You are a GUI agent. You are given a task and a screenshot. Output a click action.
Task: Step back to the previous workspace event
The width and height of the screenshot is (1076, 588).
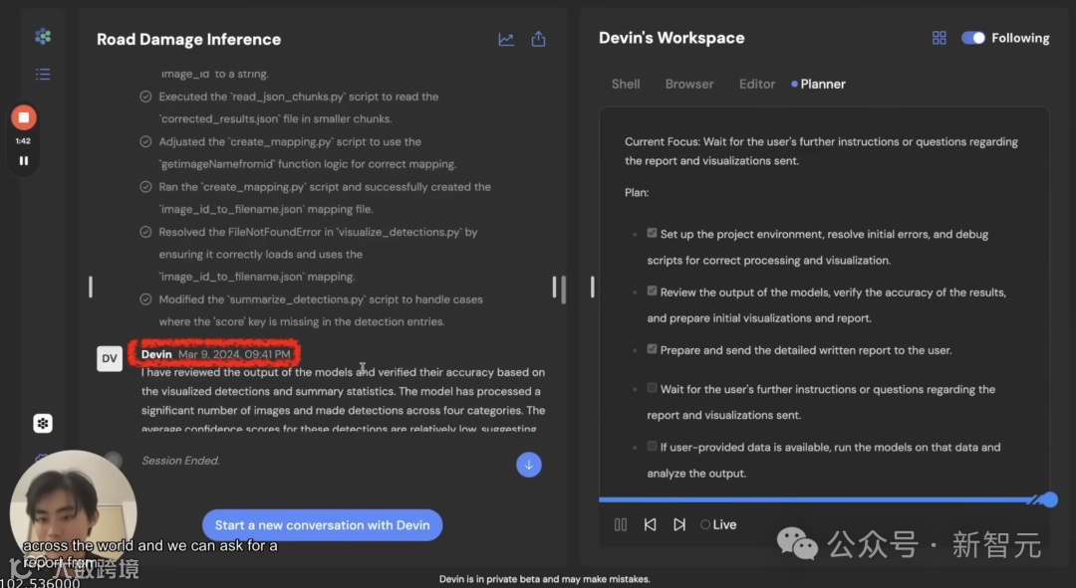pyautogui.click(x=650, y=524)
